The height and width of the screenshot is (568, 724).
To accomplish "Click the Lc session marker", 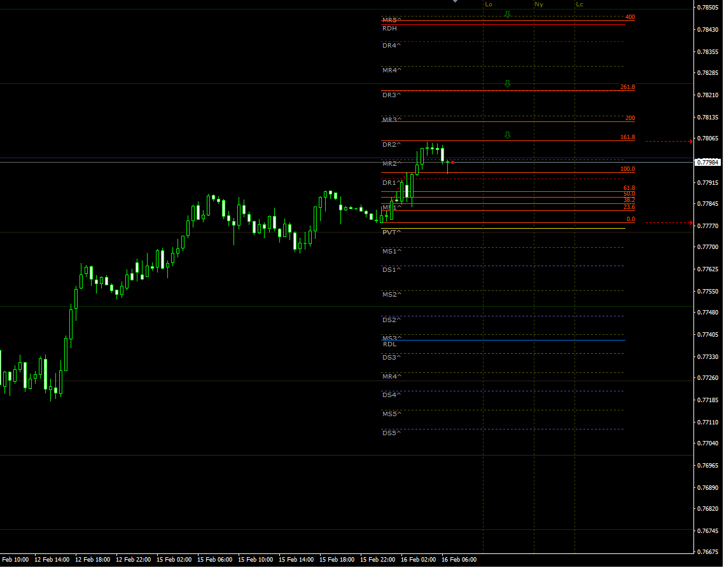I will [580, 4].
